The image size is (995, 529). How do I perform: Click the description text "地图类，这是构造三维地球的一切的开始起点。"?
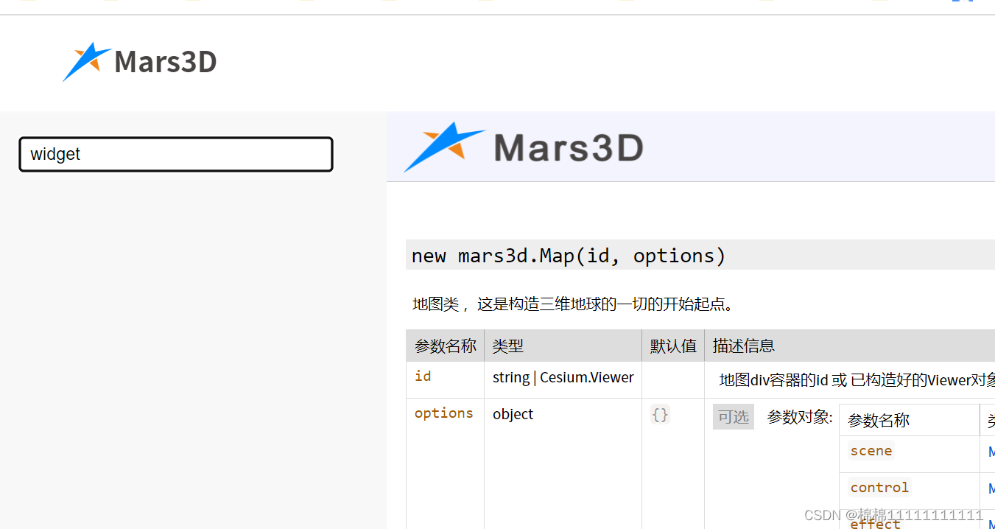576,304
